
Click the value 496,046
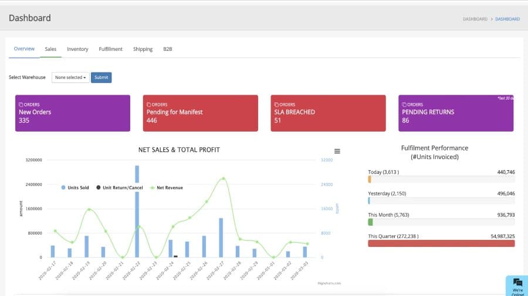[506, 194]
